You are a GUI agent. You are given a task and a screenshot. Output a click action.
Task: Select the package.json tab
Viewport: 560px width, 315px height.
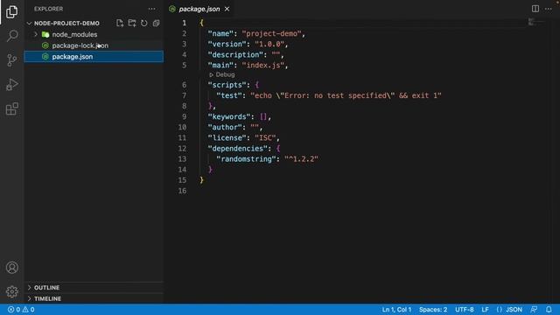[199, 9]
